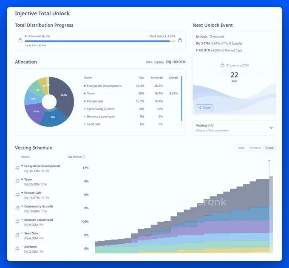289x268 pixels.
Task: Click the Unlocked column header
Action: point(157,78)
